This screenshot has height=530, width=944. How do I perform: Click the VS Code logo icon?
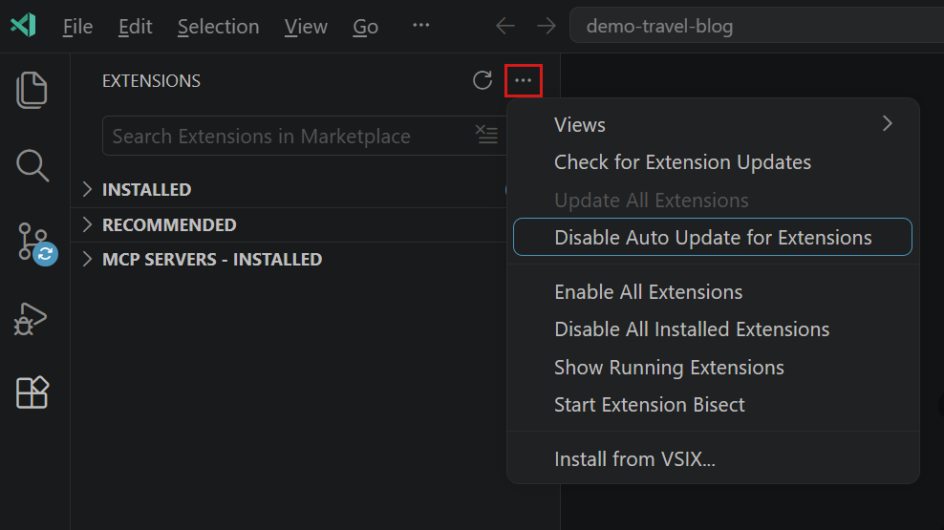pyautogui.click(x=24, y=25)
